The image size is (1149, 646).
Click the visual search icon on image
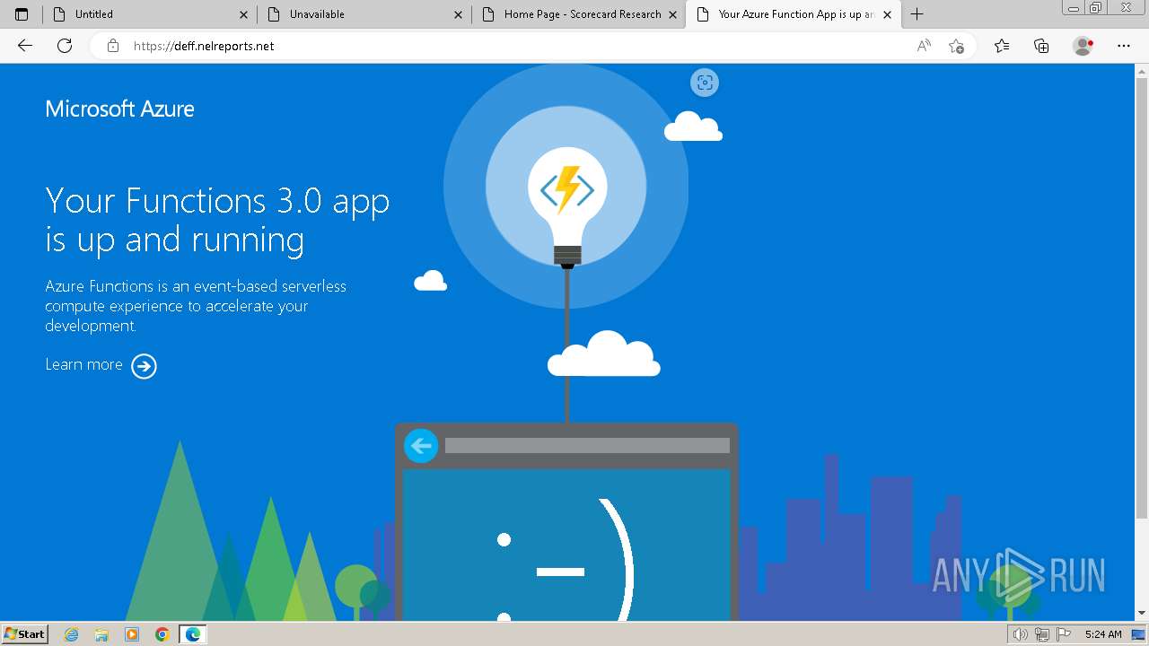pos(705,83)
